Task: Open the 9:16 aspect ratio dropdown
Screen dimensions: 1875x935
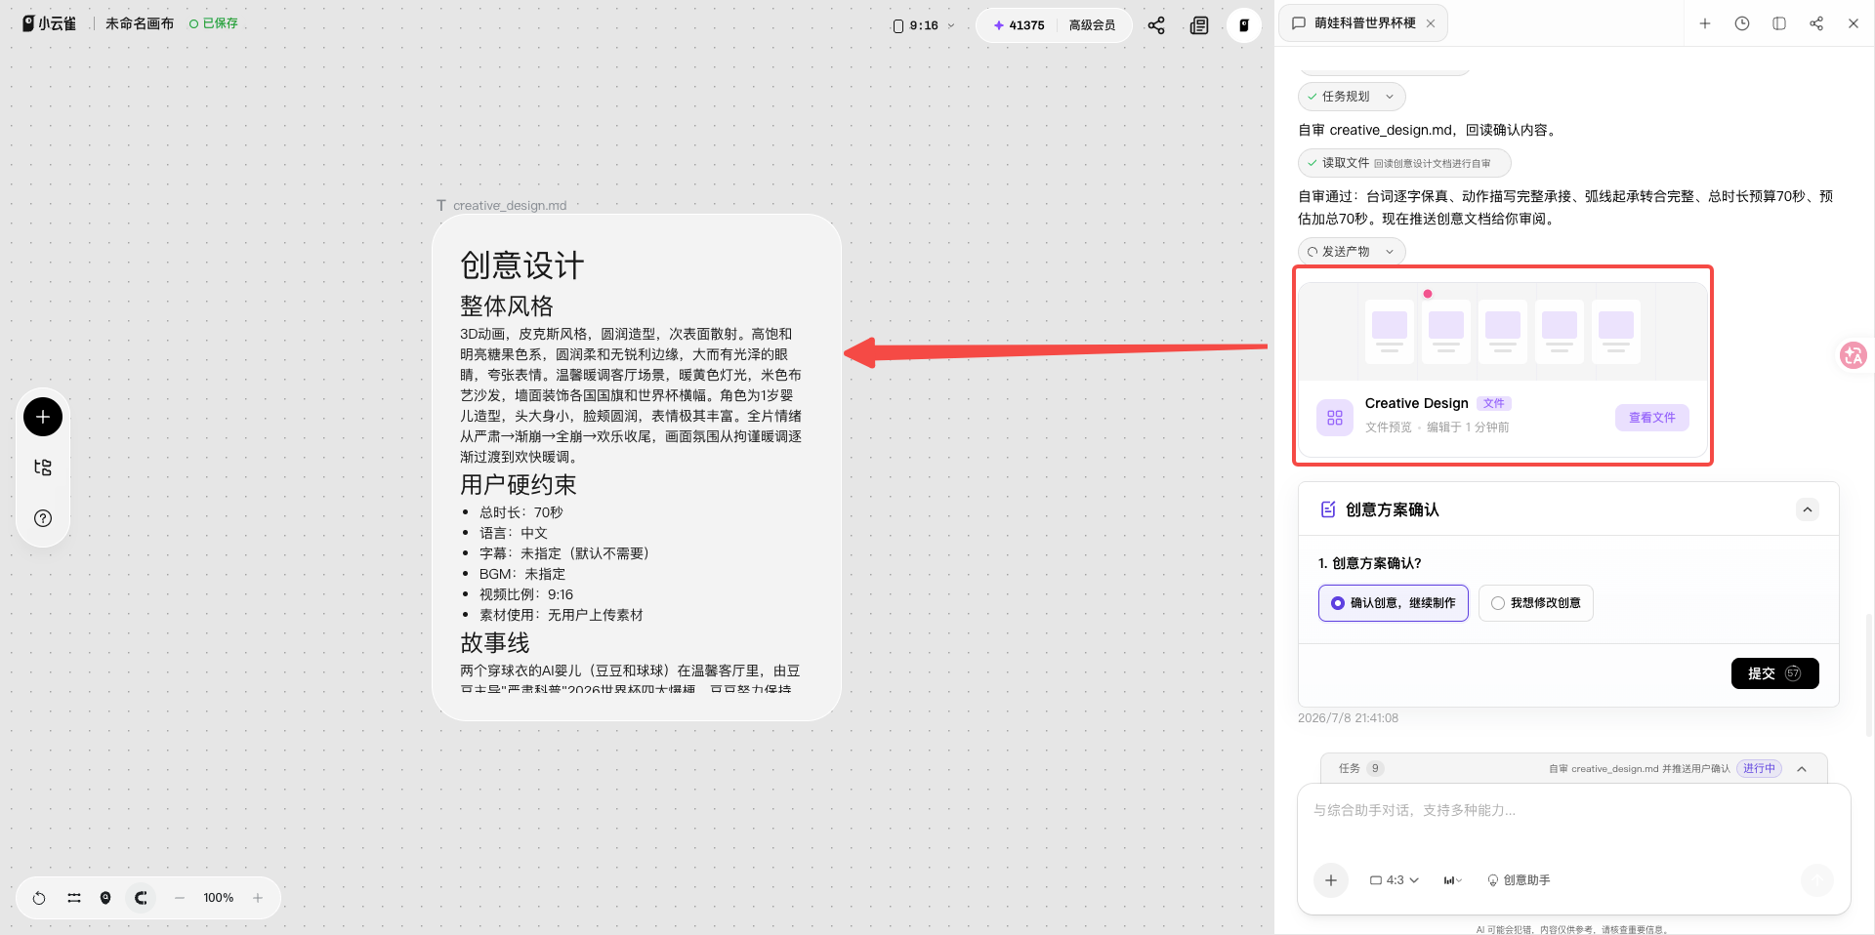Action: click(x=924, y=25)
